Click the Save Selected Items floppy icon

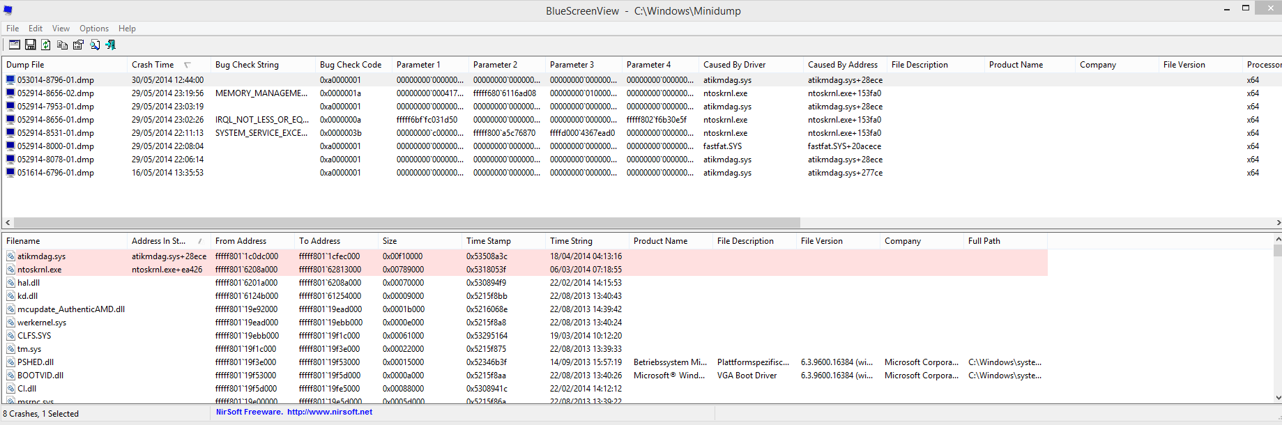(x=30, y=45)
